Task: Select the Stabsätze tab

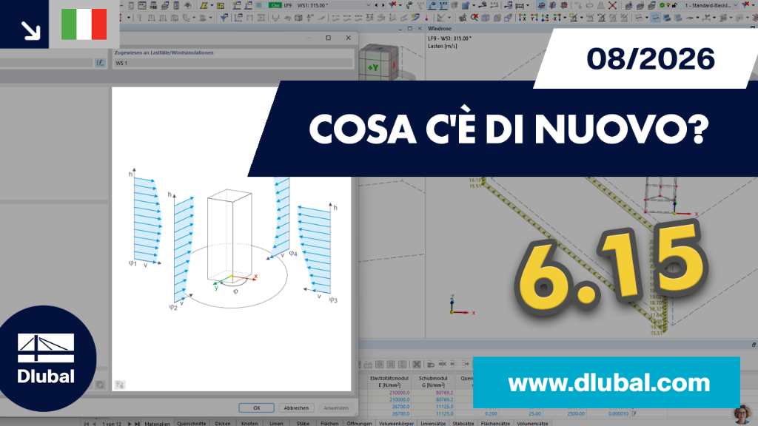Action: tap(463, 424)
